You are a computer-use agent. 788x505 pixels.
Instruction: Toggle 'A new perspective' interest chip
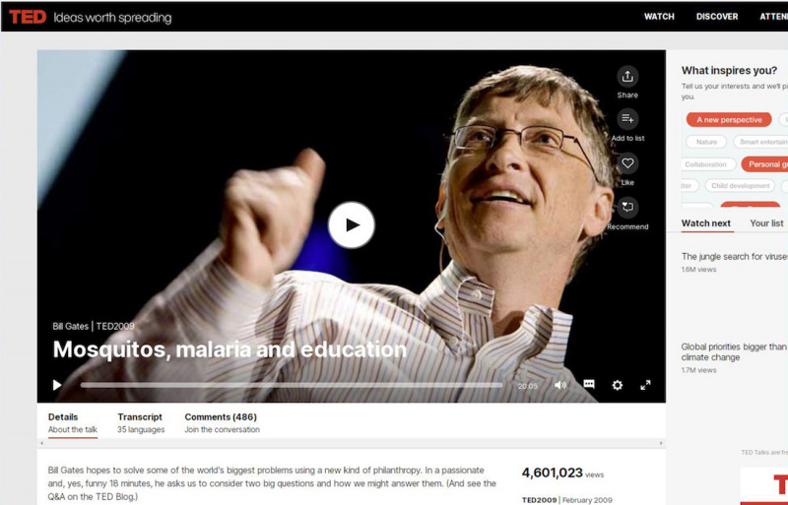point(729,120)
